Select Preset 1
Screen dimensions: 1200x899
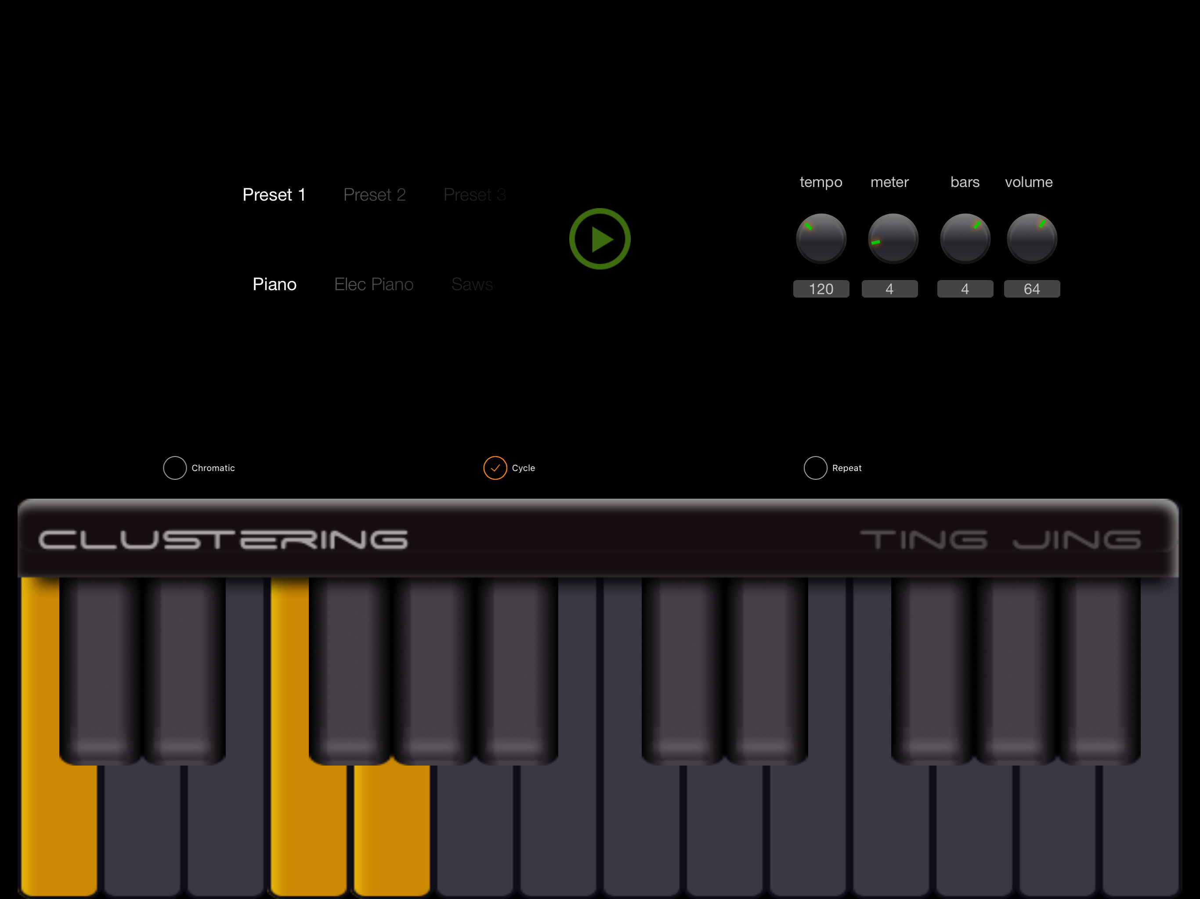274,194
